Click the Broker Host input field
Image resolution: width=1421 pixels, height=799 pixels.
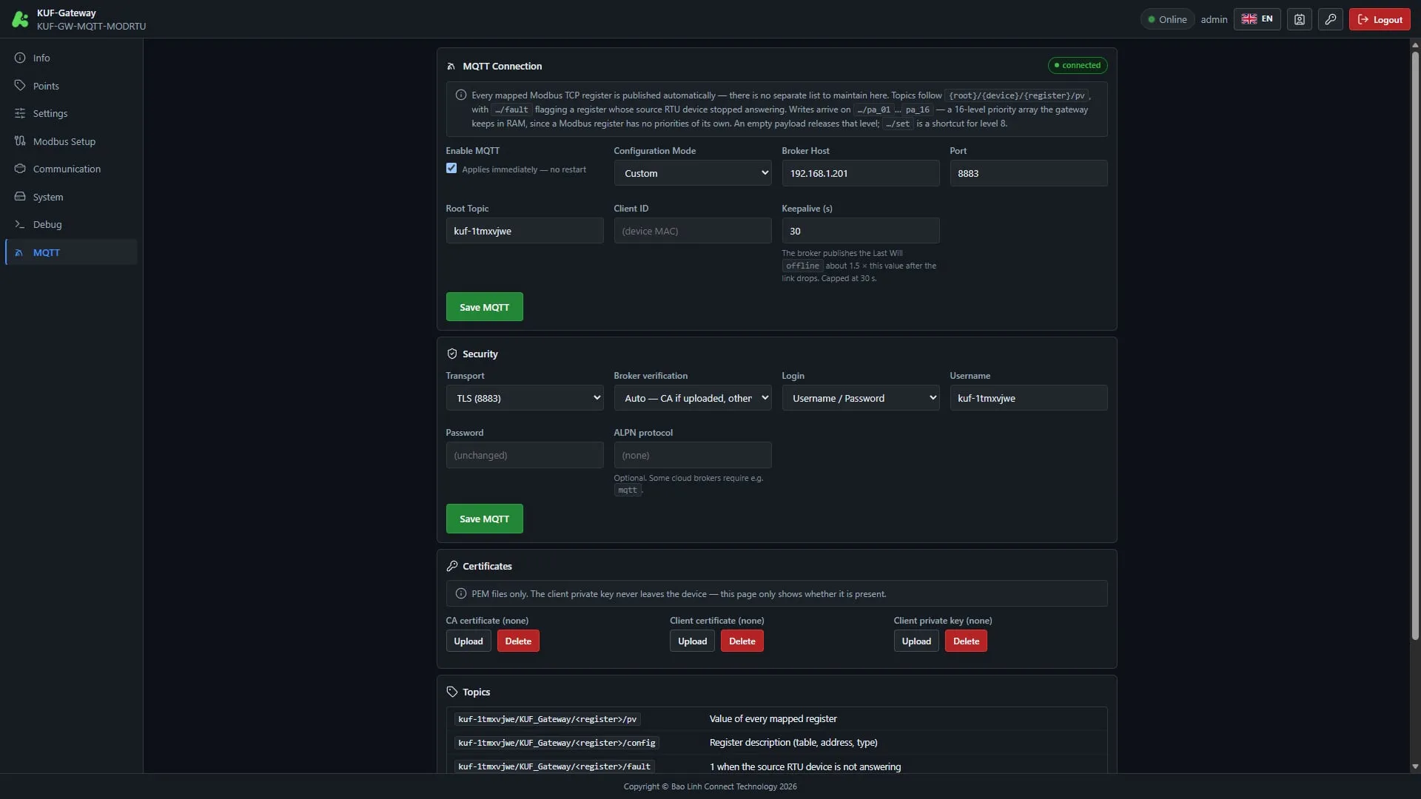click(861, 173)
